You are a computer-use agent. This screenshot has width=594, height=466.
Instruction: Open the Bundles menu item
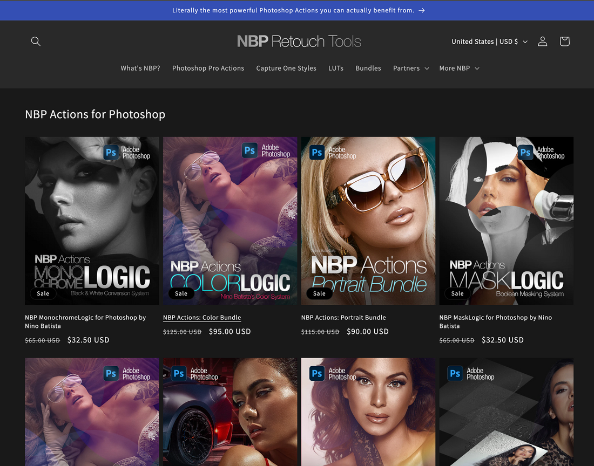pyautogui.click(x=368, y=68)
